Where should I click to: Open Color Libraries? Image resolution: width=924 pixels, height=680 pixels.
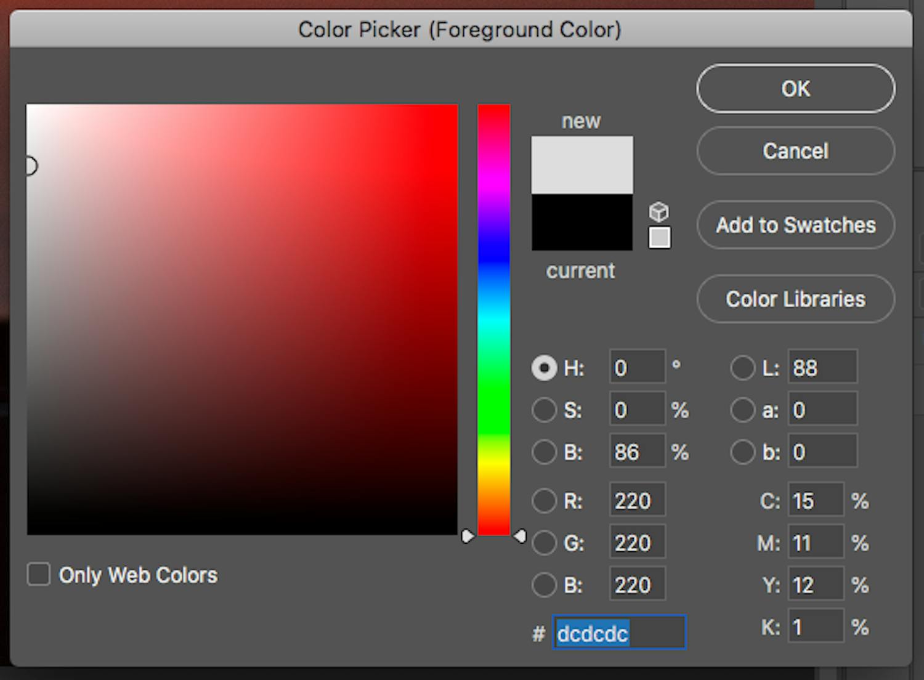click(795, 299)
